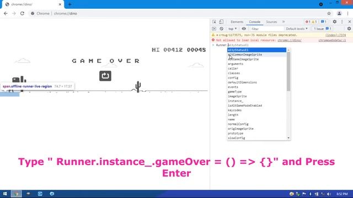This screenshot has height=198, width=353.
Task: Pick keycodes suggestion
Action: click(x=256, y=110)
